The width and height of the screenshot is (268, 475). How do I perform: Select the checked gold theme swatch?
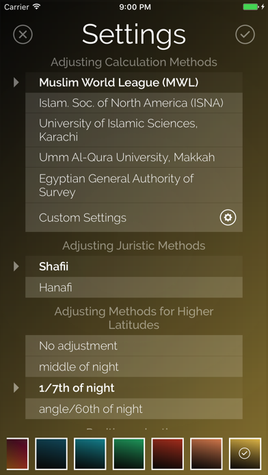click(245, 453)
